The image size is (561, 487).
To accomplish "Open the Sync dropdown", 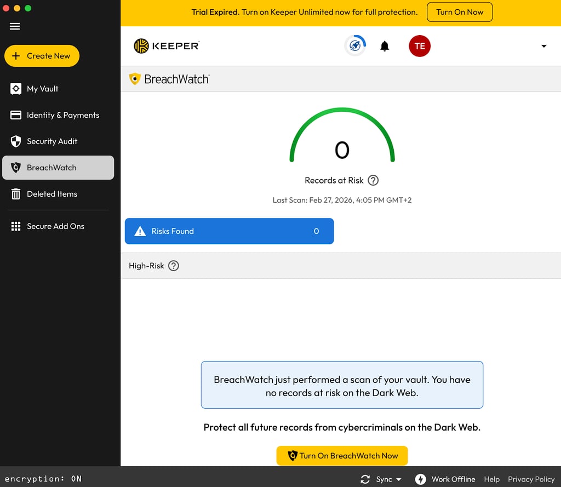I will pyautogui.click(x=388, y=479).
